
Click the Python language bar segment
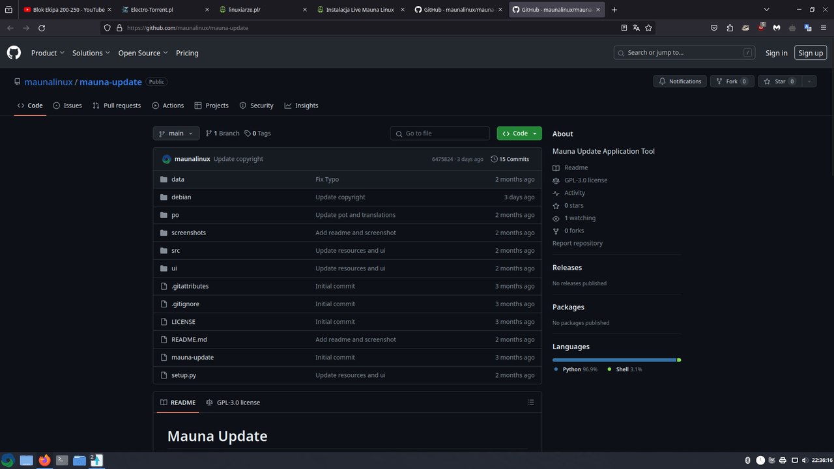pyautogui.click(x=614, y=360)
